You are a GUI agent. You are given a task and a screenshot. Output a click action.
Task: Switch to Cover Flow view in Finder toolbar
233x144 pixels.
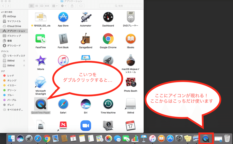[x=47, y=6]
